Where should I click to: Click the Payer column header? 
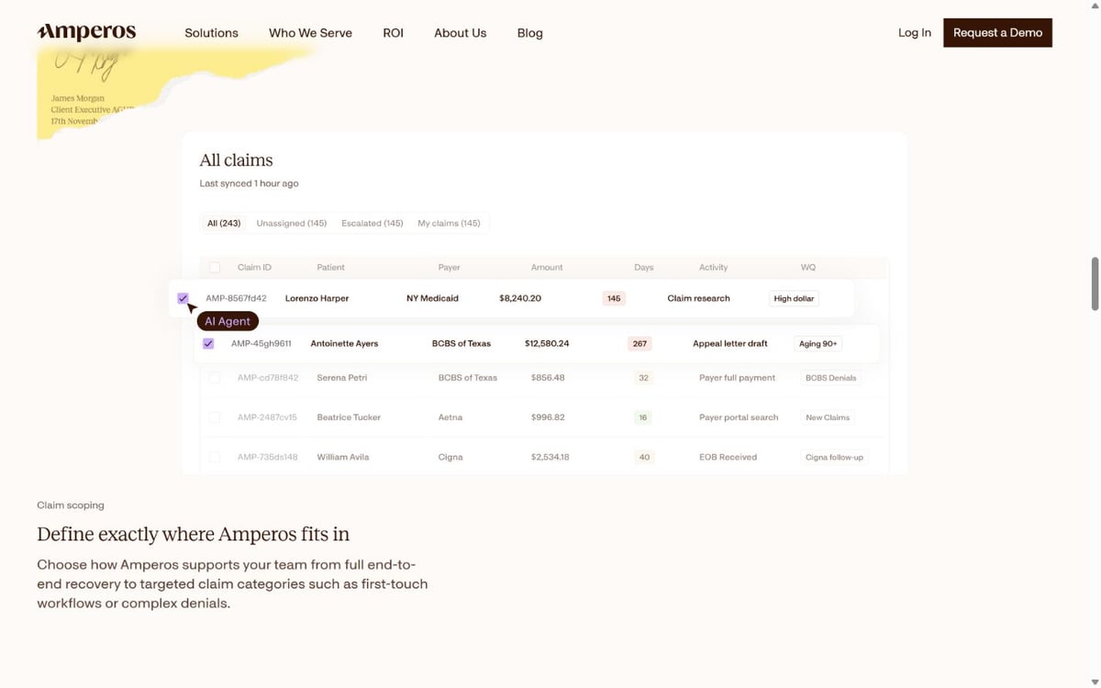tap(450, 267)
